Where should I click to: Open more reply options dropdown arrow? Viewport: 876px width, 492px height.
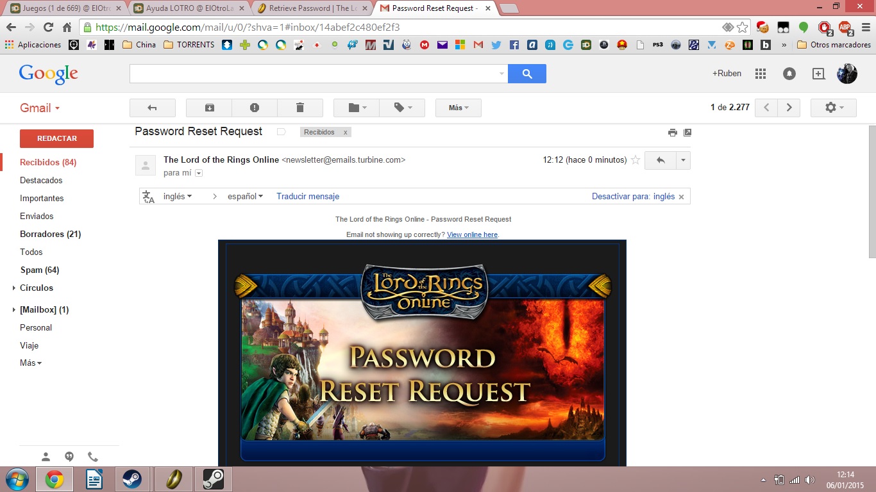pyautogui.click(x=684, y=160)
